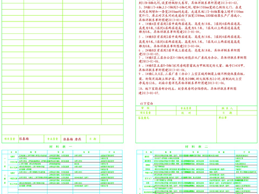
Task: Click "专业负责" label beside 张春梅 唐燕
Action: click(52, 139)
